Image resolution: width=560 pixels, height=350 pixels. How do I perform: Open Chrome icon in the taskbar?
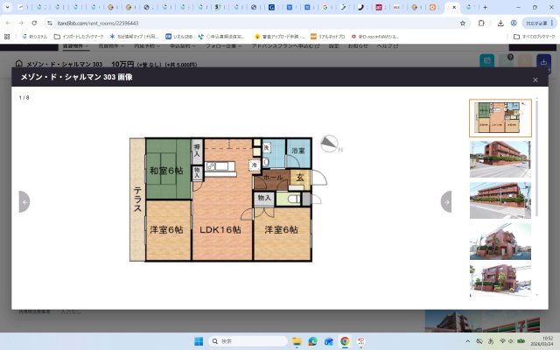[345, 340]
